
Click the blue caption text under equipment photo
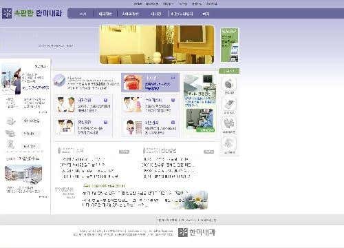pos(200,101)
